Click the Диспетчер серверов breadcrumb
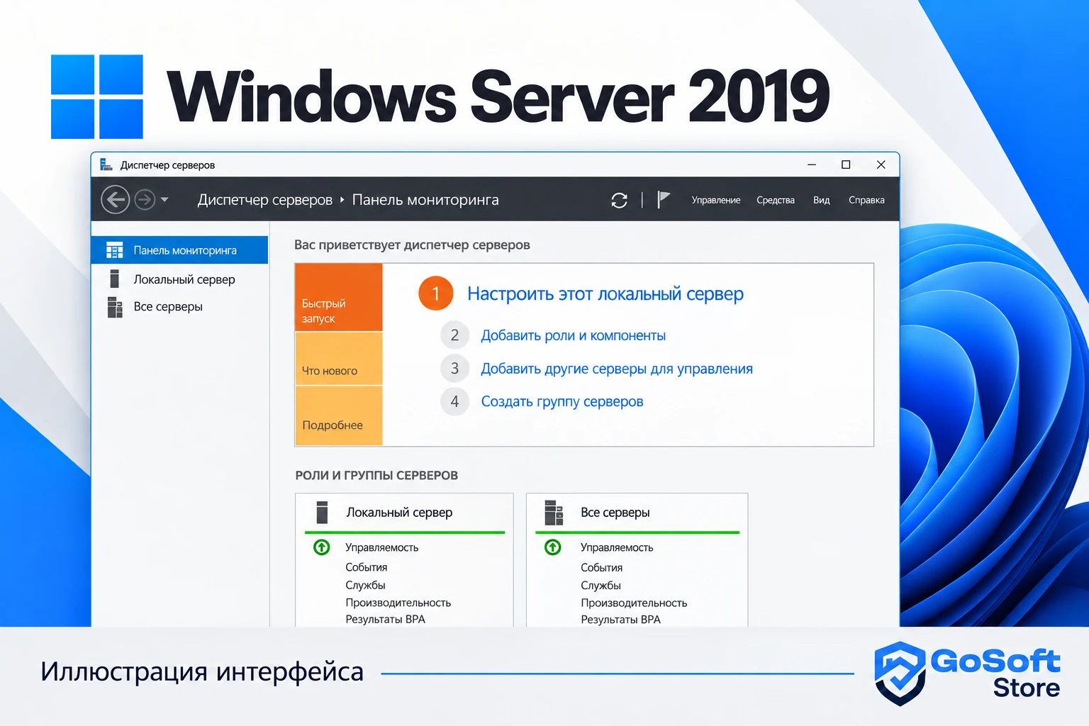 264,200
